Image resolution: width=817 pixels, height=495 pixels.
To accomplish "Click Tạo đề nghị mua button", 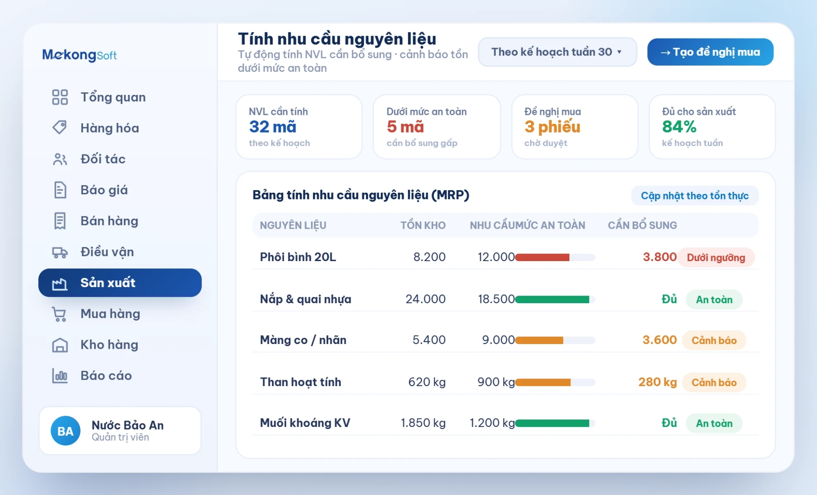I will click(x=710, y=52).
